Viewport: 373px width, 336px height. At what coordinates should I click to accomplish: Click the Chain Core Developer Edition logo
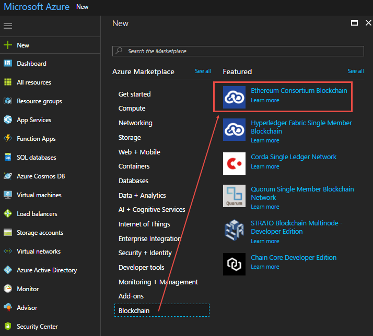click(234, 264)
